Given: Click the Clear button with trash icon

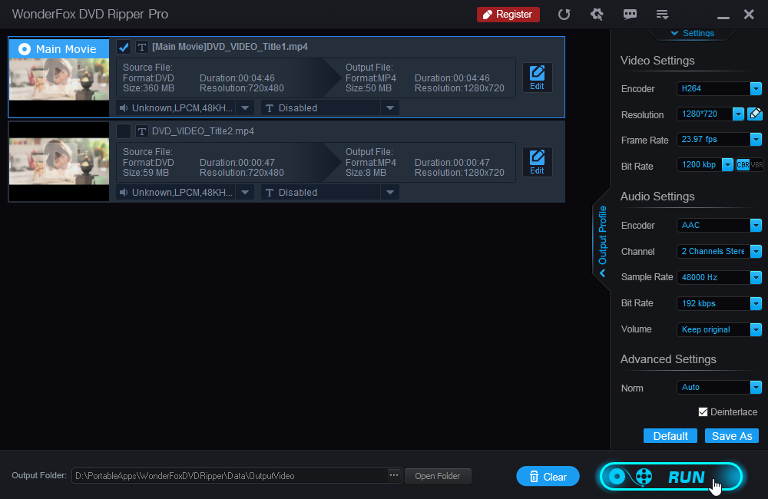Looking at the screenshot, I should (548, 477).
